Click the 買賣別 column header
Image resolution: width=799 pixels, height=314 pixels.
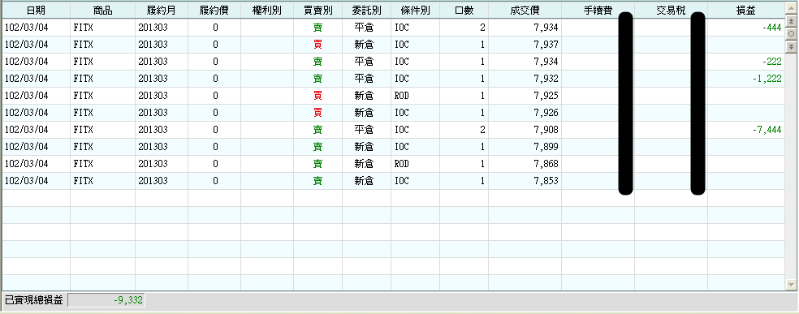point(317,11)
